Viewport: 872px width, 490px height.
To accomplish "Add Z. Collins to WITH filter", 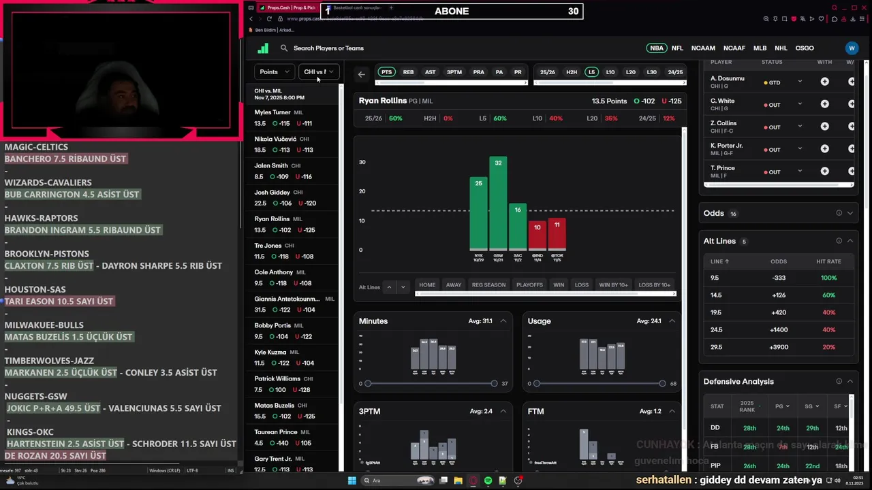I will point(824,127).
